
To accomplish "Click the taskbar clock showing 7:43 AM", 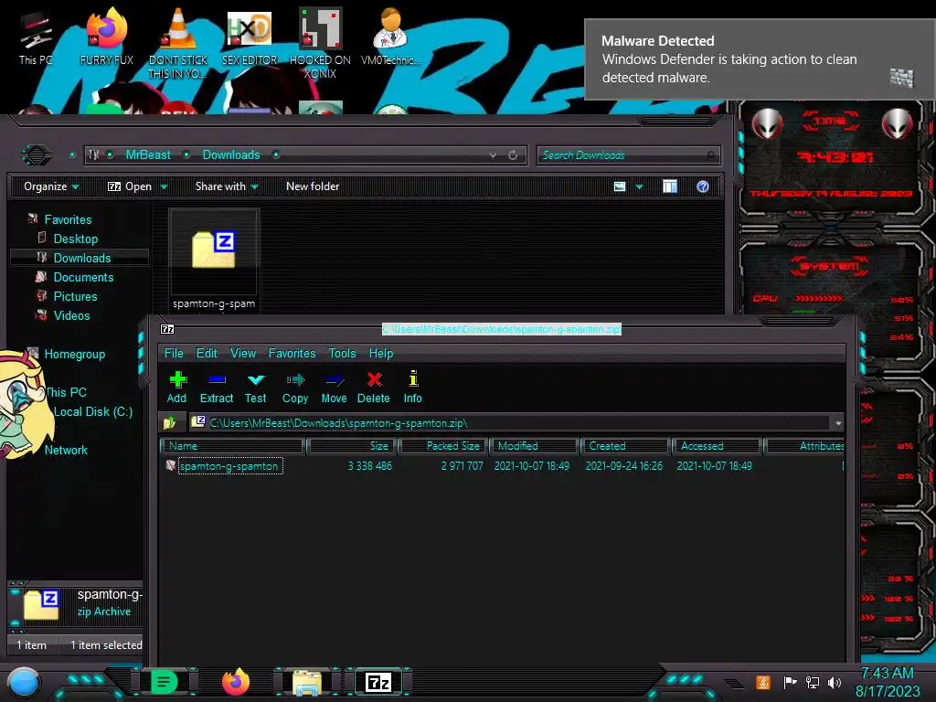I will 887,682.
